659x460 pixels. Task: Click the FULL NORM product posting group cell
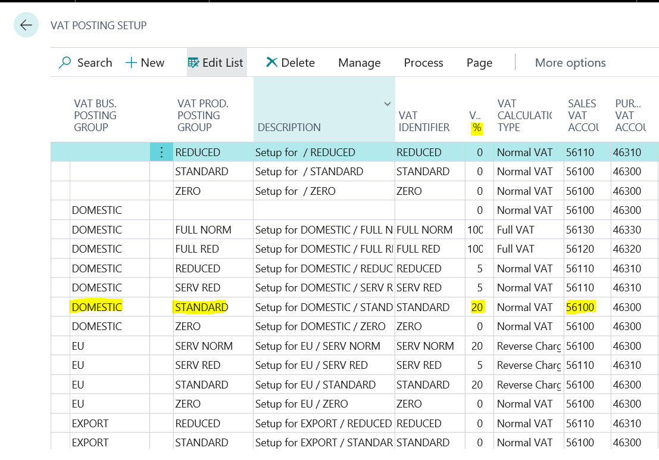tap(203, 230)
